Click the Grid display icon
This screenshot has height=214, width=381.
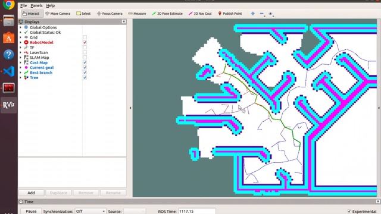pos(26,37)
